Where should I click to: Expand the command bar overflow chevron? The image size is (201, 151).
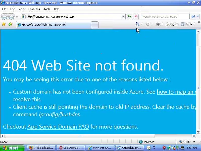[199, 22]
